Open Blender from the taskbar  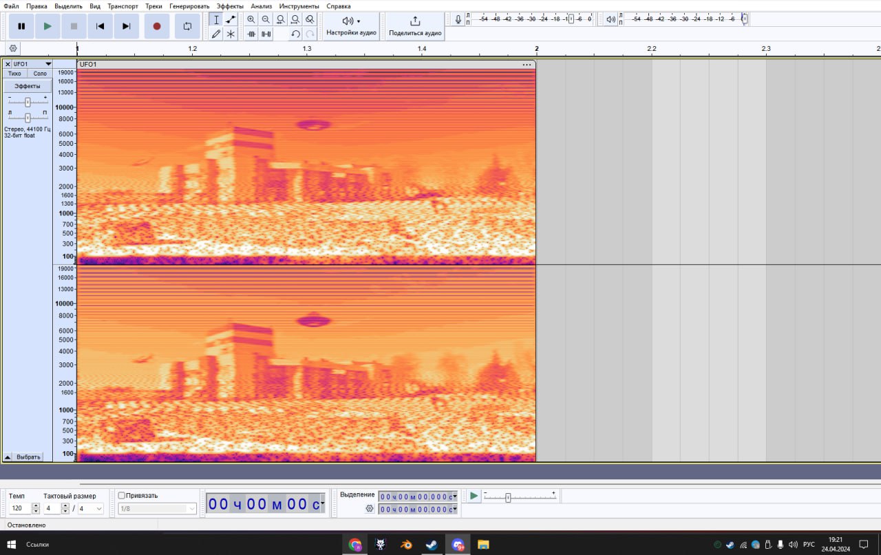click(x=406, y=545)
